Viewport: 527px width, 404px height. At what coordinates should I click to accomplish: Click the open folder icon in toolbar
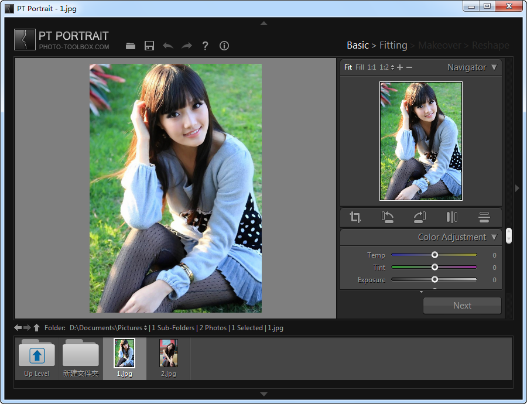(x=131, y=46)
